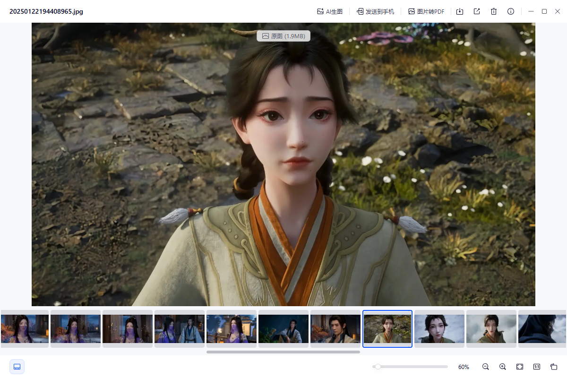Image resolution: width=567 pixels, height=378 pixels.
Task: Open thumbnail of girl's face against sky
Action: 439,329
